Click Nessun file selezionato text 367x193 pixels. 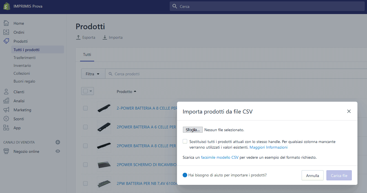[x=224, y=130]
